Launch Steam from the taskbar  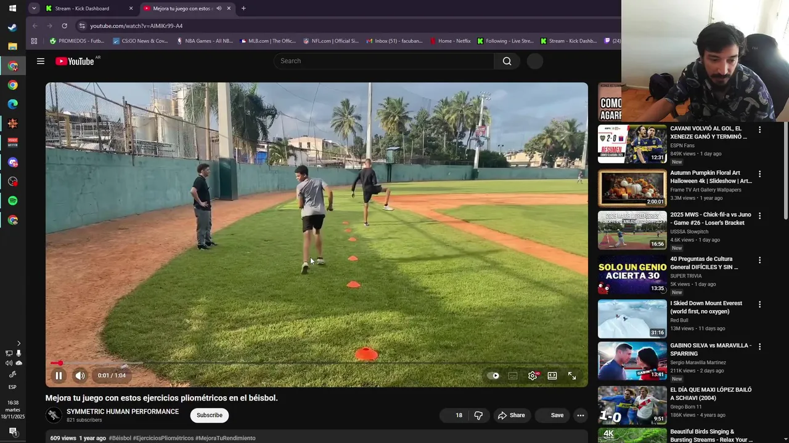12,28
